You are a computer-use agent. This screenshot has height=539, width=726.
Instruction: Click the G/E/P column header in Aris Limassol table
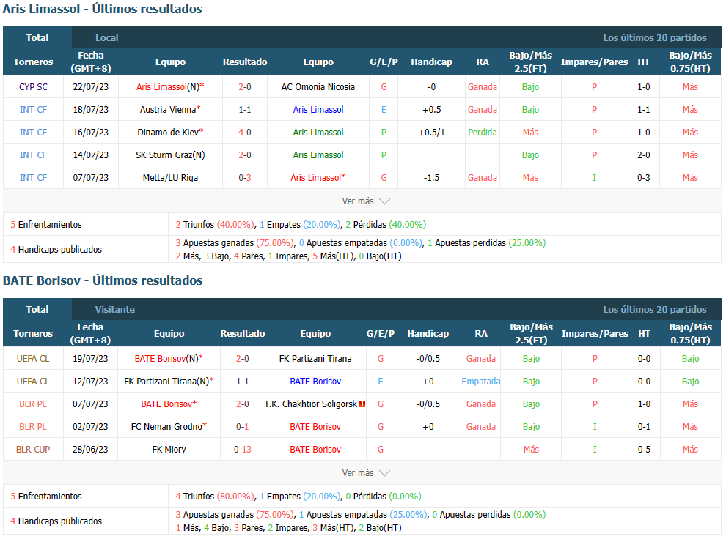point(384,62)
